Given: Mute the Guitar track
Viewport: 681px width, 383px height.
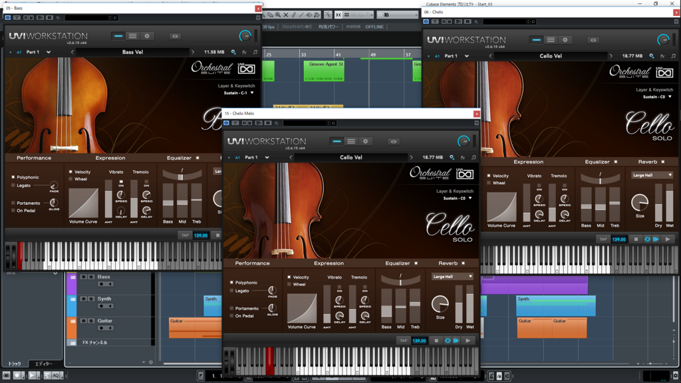Looking at the screenshot, I should 83,320.
